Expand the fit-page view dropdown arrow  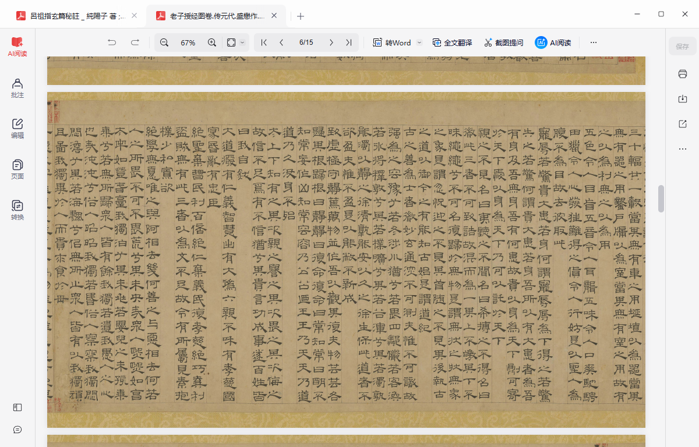click(x=242, y=42)
